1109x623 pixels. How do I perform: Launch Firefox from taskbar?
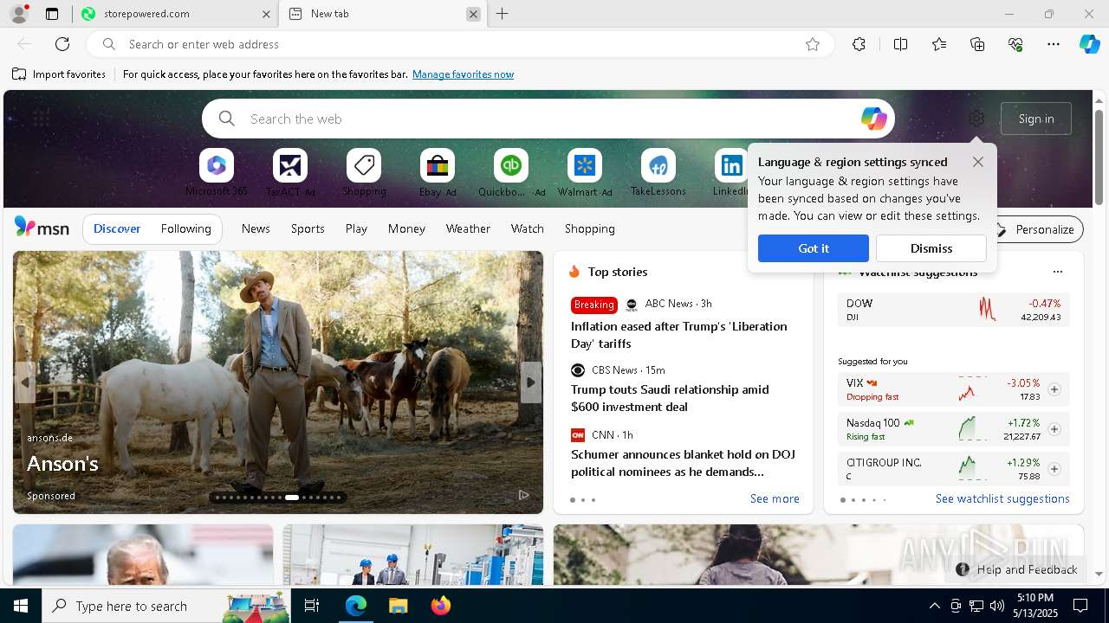tap(441, 606)
